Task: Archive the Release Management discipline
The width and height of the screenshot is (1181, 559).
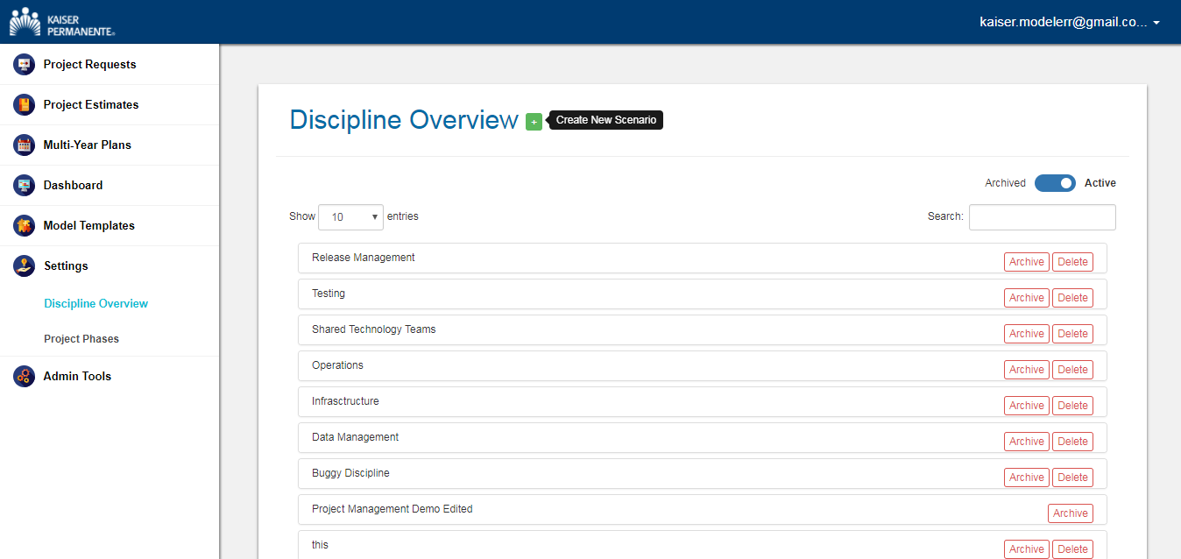Action: [x=1026, y=262]
